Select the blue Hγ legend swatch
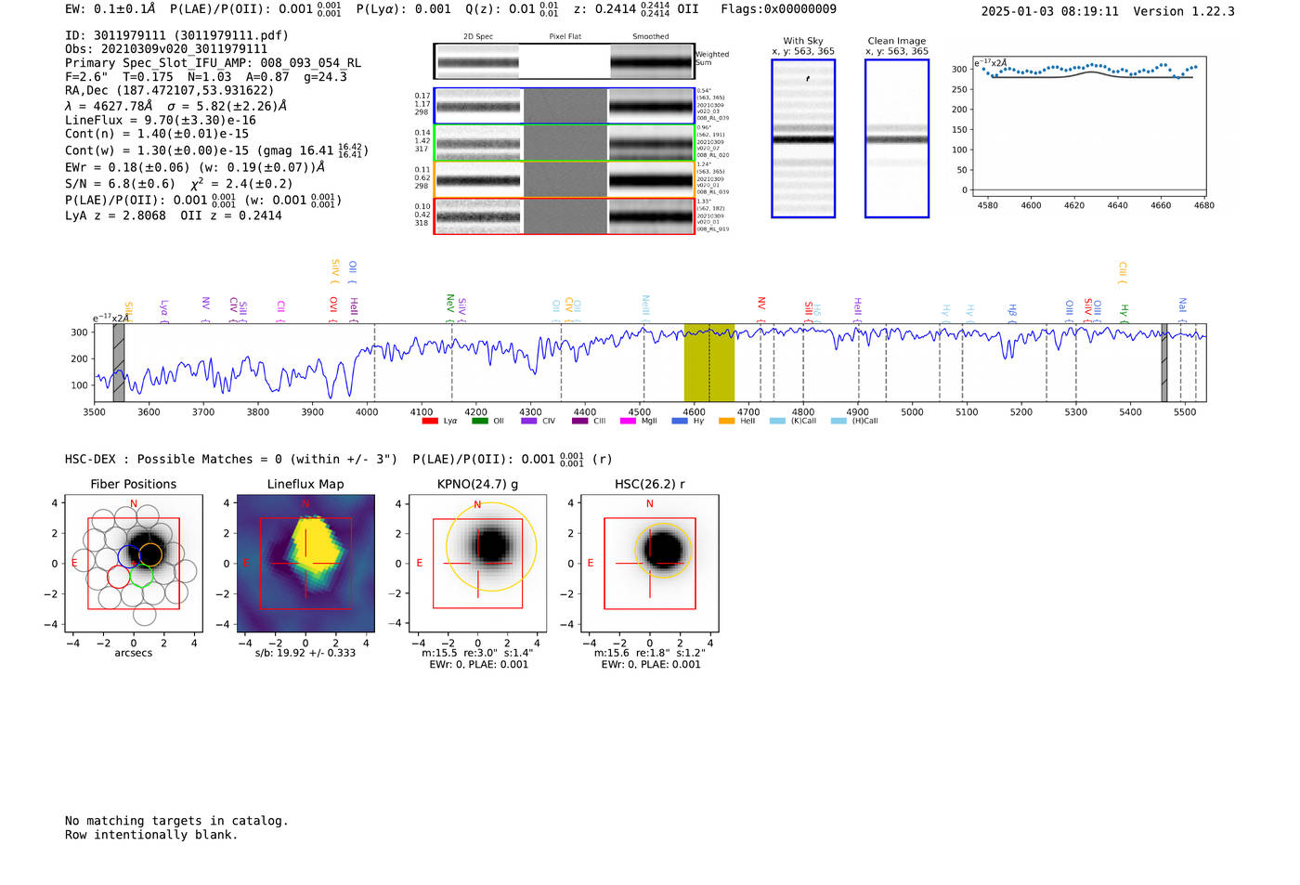Screen dimensions: 1300x885 point(680,422)
